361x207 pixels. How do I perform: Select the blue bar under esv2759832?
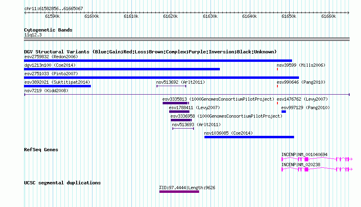(x=158, y=61)
